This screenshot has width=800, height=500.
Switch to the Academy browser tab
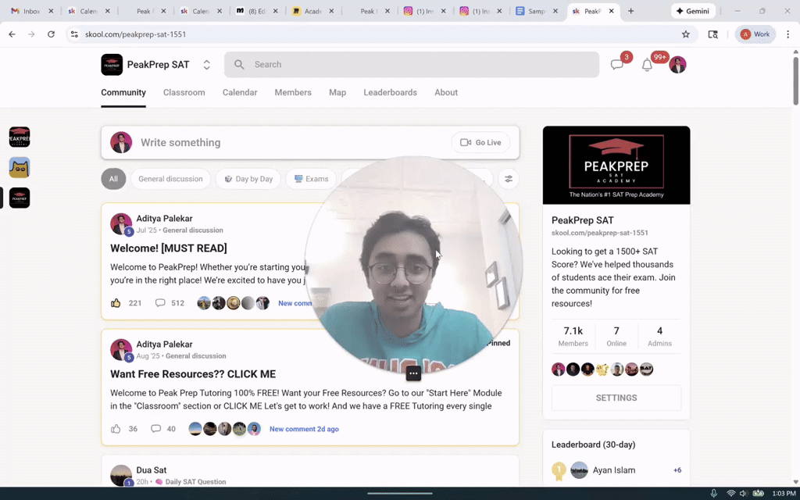[312, 11]
